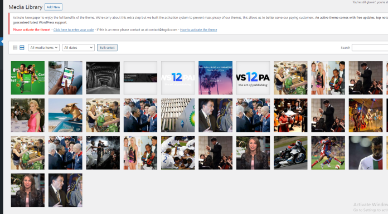The width and height of the screenshot is (388, 214).
Task: Open 'How to activate the theme' link
Action: [x=198, y=30]
